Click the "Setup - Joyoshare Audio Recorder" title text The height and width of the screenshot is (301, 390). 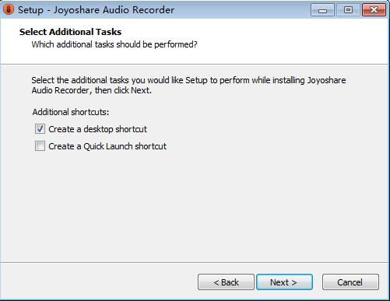point(96,10)
